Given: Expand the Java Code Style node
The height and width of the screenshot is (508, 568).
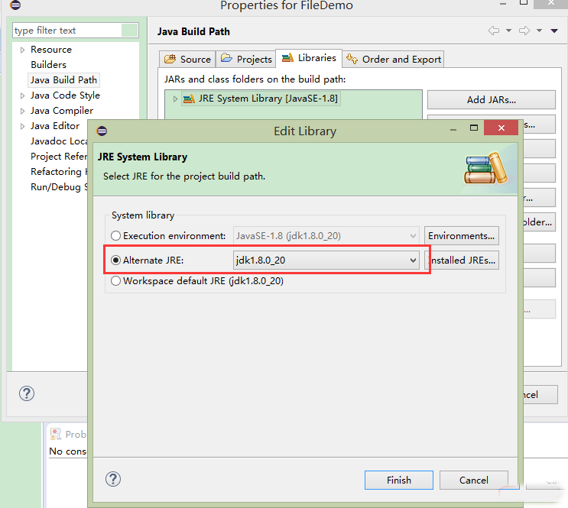Looking at the screenshot, I should [22, 95].
